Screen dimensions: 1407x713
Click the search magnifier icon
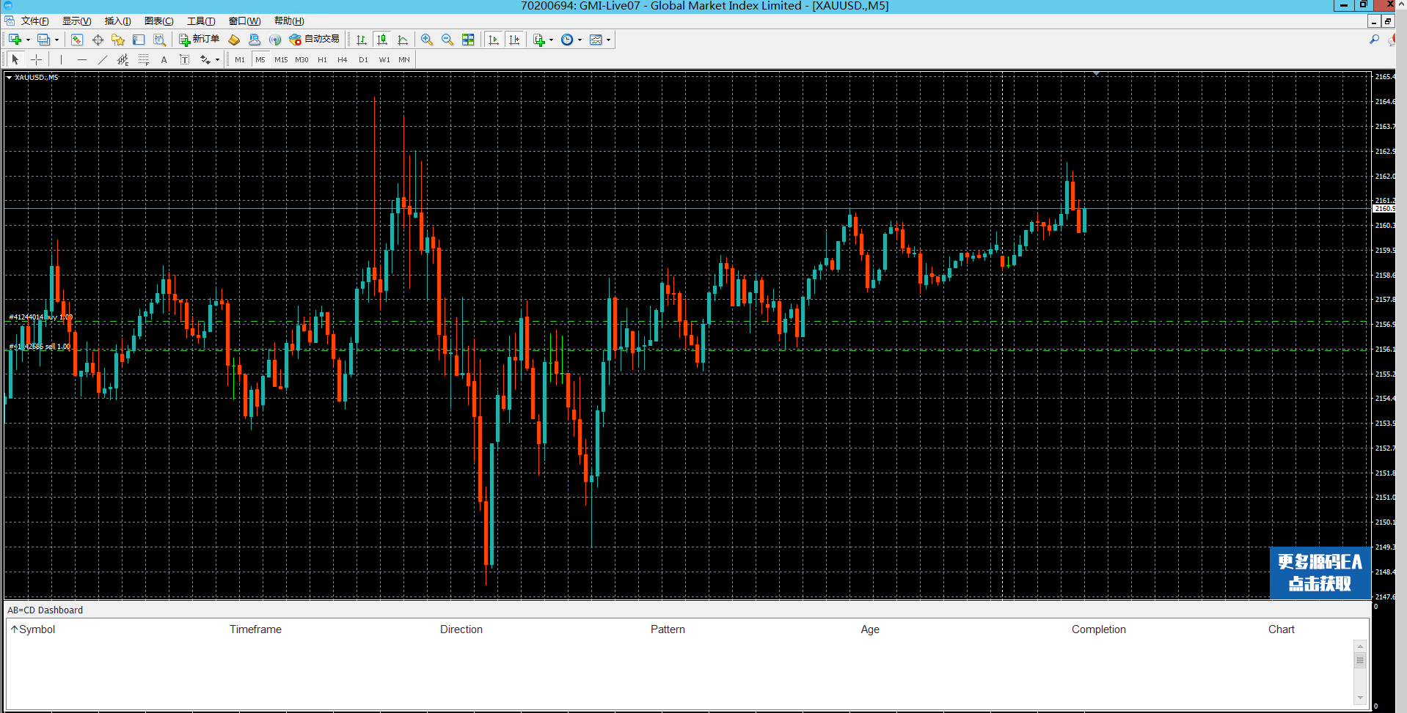(1374, 40)
